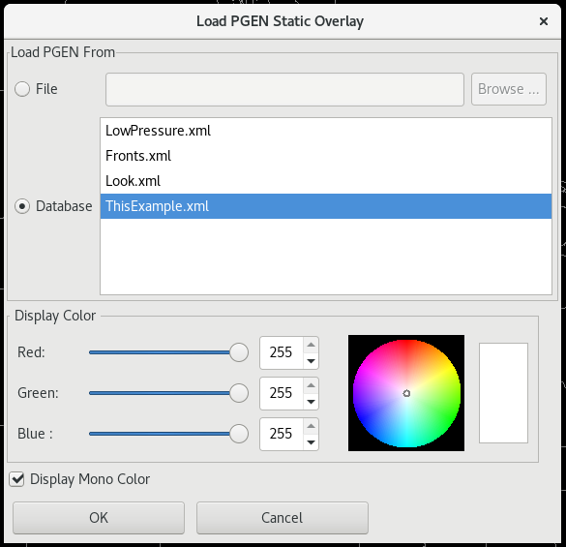Choose LowPressure.xml from the list
Viewport: 566px width, 547px height.
pos(326,131)
